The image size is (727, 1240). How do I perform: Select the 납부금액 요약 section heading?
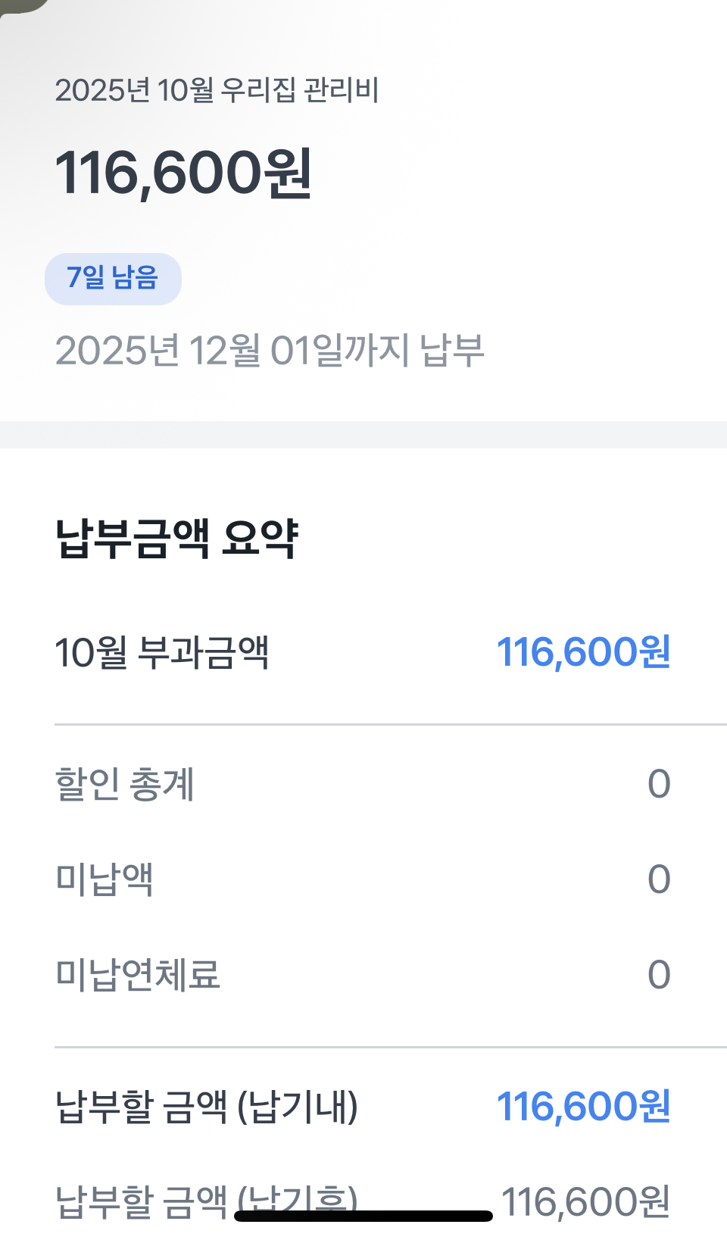point(177,539)
